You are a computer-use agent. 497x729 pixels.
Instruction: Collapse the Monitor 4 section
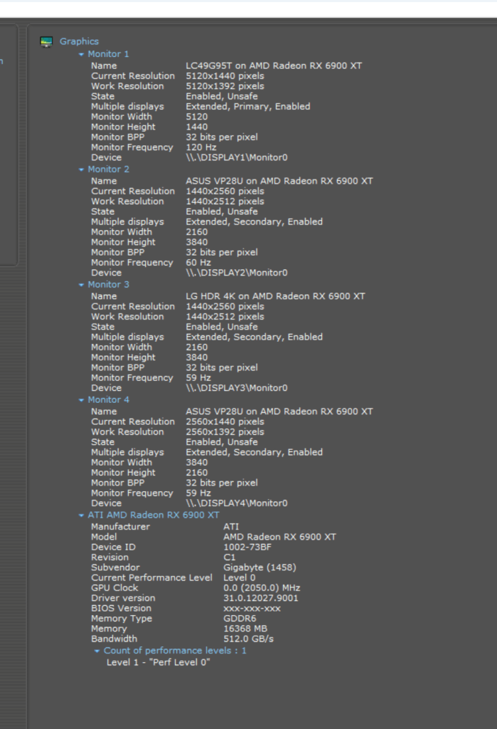click(81, 400)
